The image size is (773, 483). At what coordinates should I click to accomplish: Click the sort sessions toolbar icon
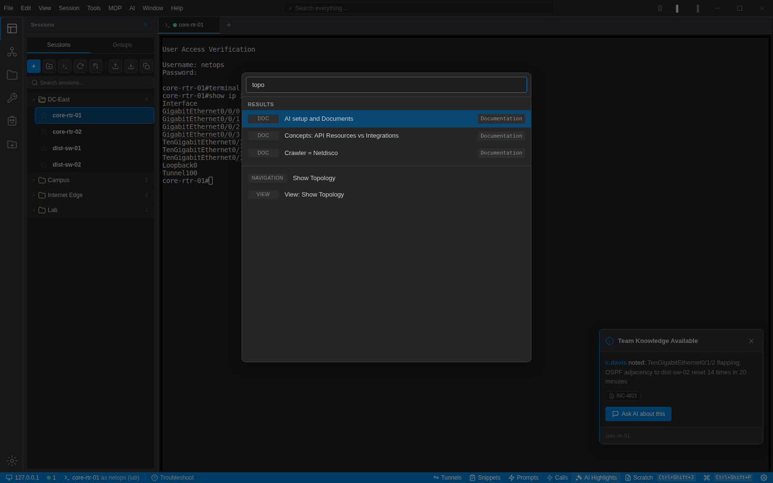point(96,66)
